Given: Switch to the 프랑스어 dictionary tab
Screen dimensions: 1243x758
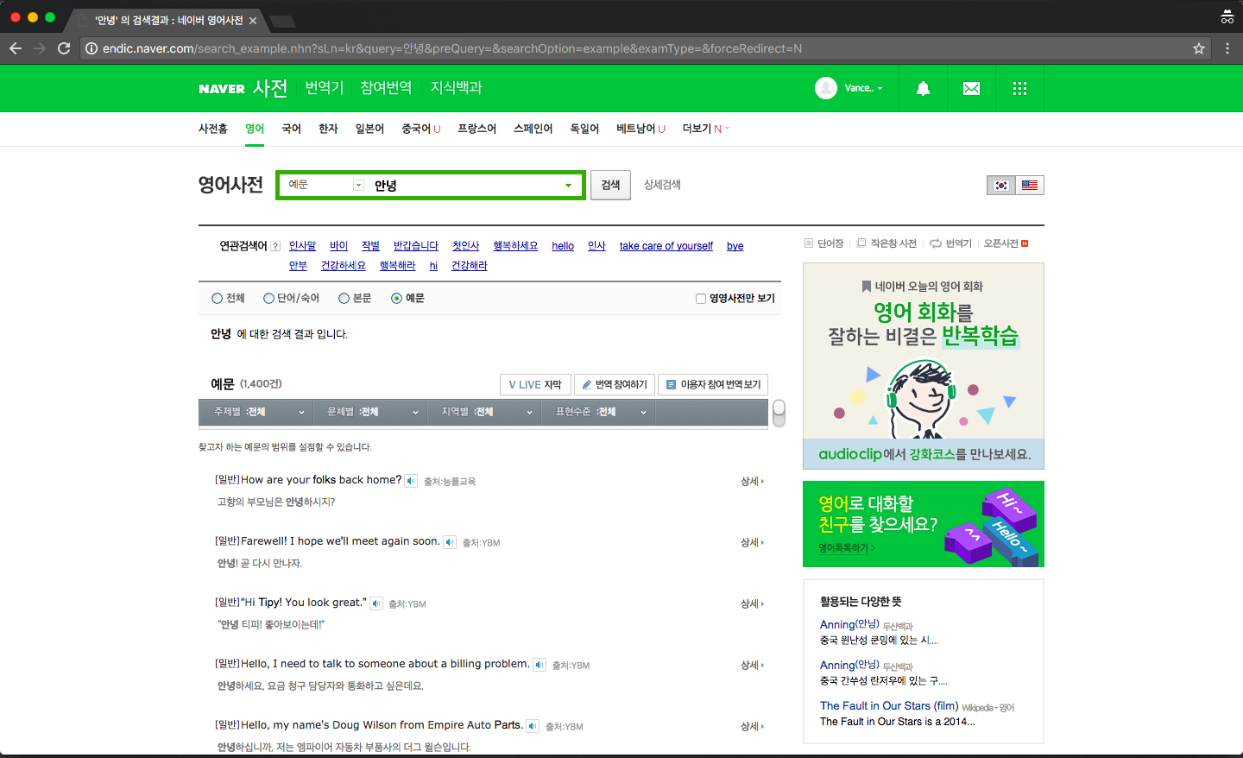Looking at the screenshot, I should tap(476, 129).
